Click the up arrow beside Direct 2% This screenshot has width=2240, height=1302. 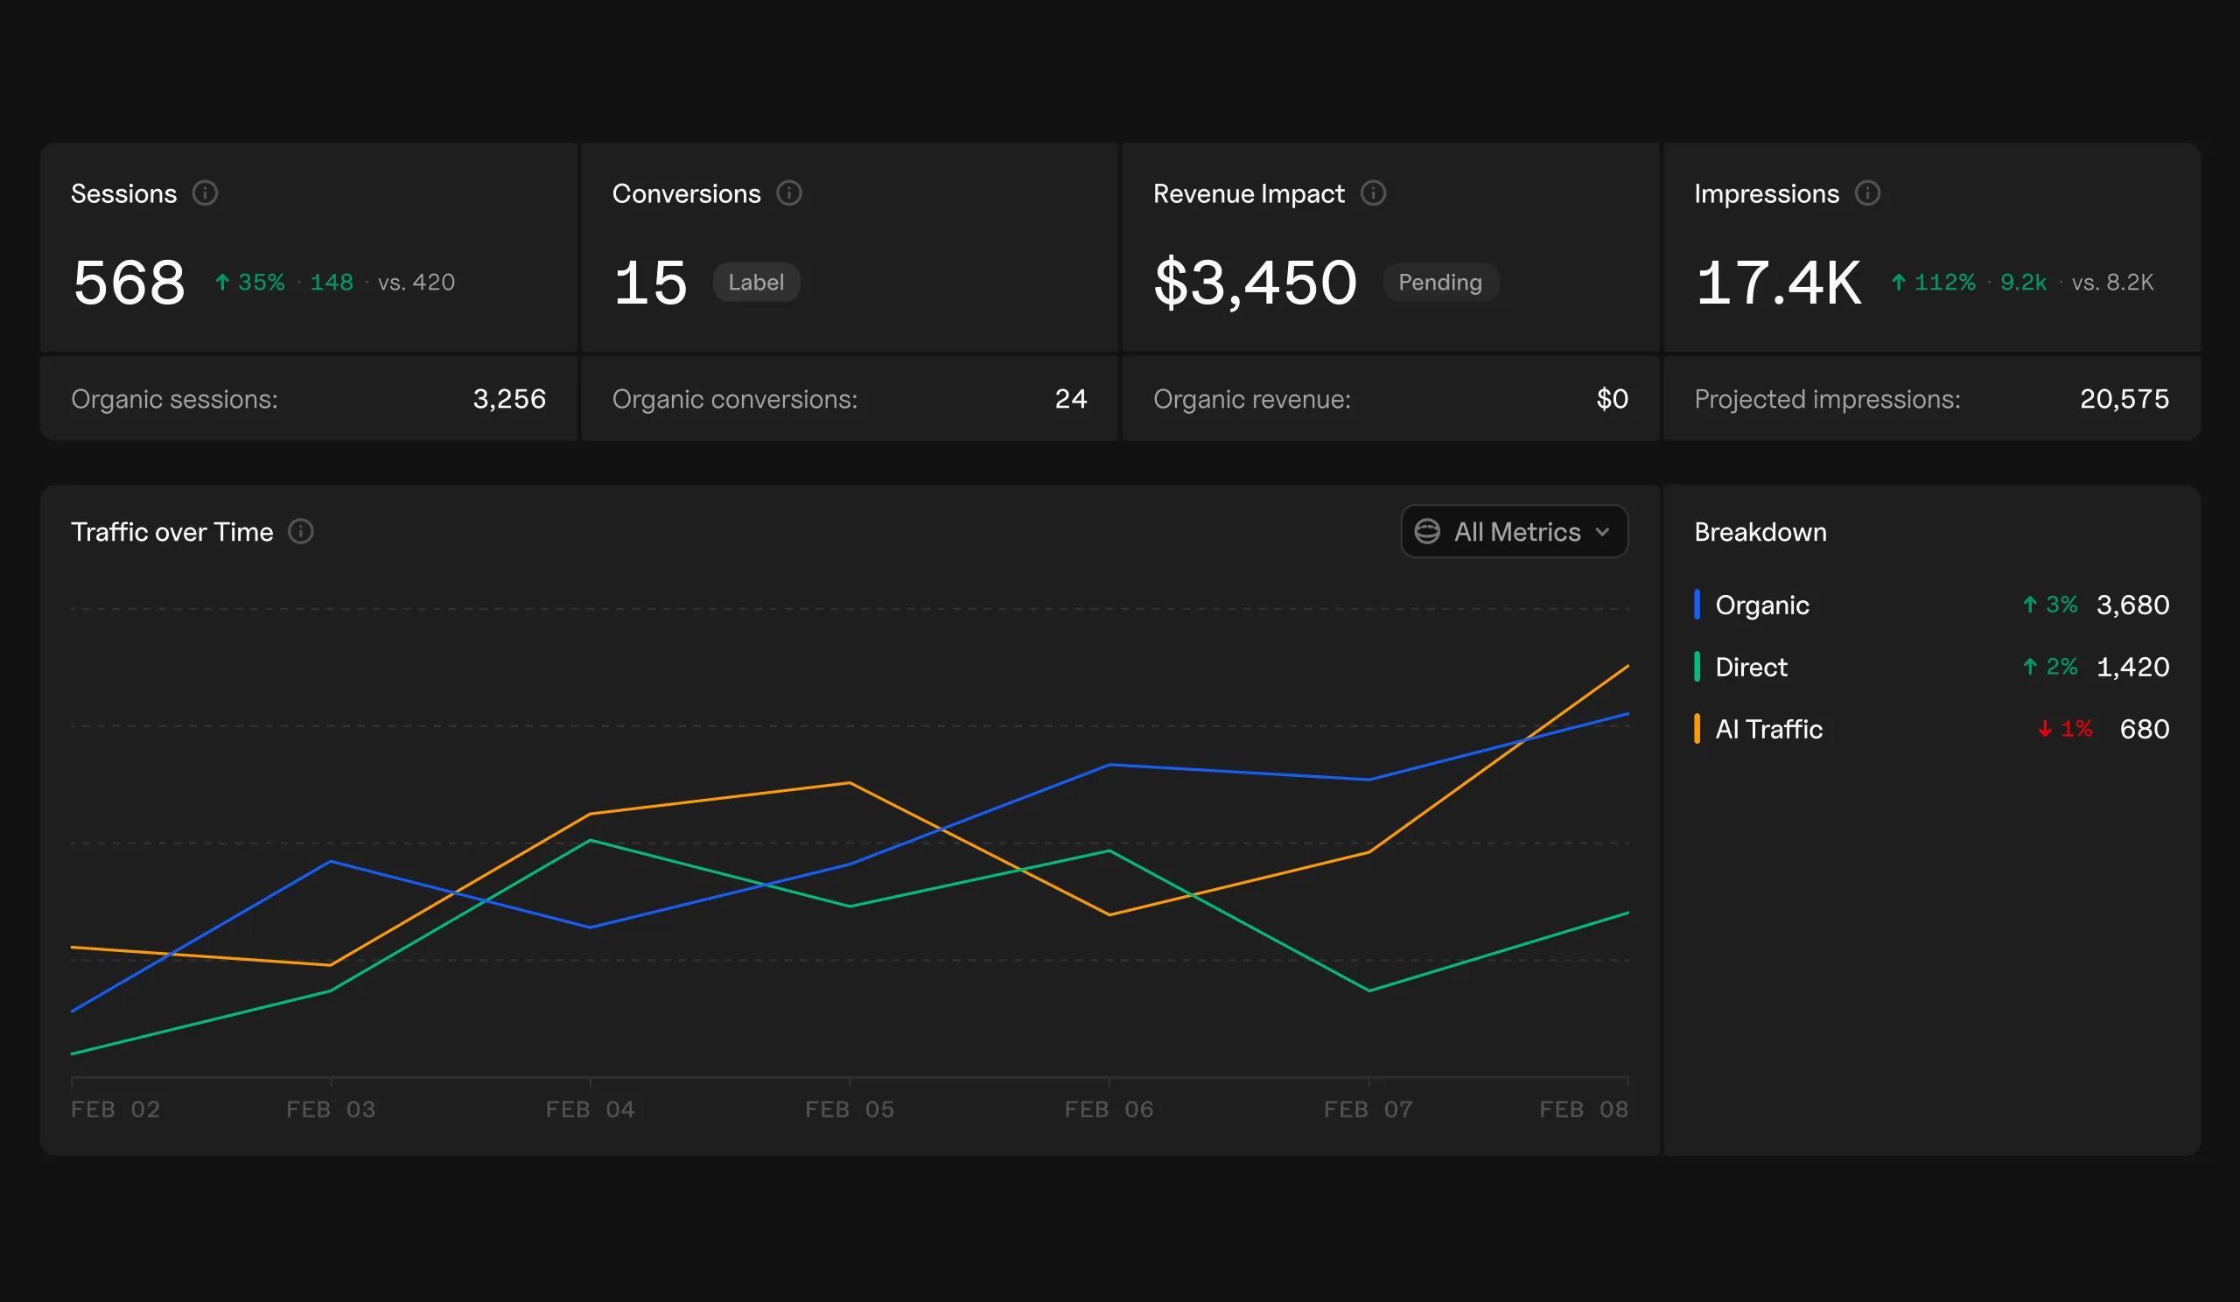tap(2030, 667)
